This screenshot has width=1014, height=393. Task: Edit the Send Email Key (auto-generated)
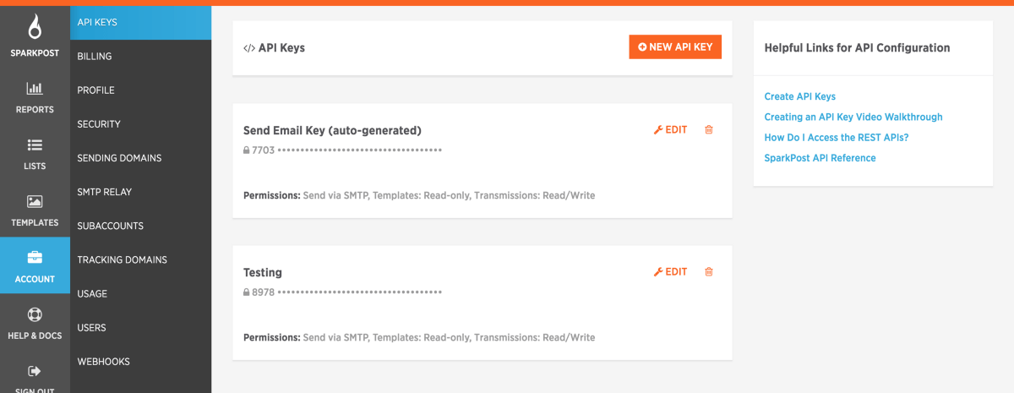pyautogui.click(x=671, y=130)
